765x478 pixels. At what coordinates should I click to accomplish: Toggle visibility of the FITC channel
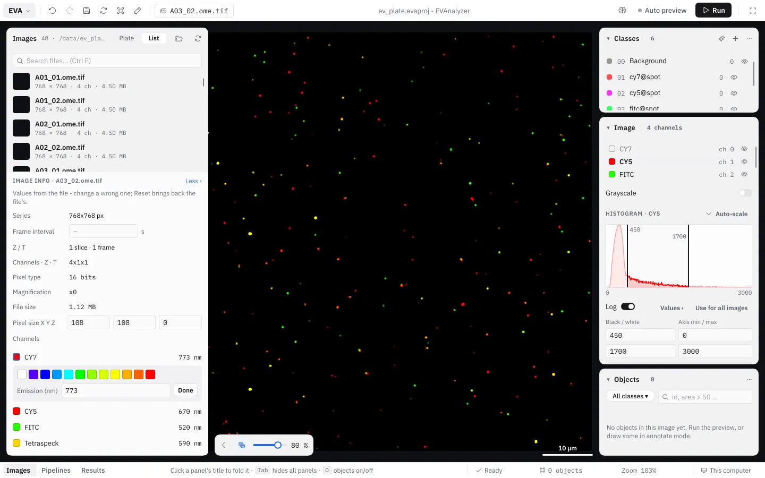[x=744, y=174]
